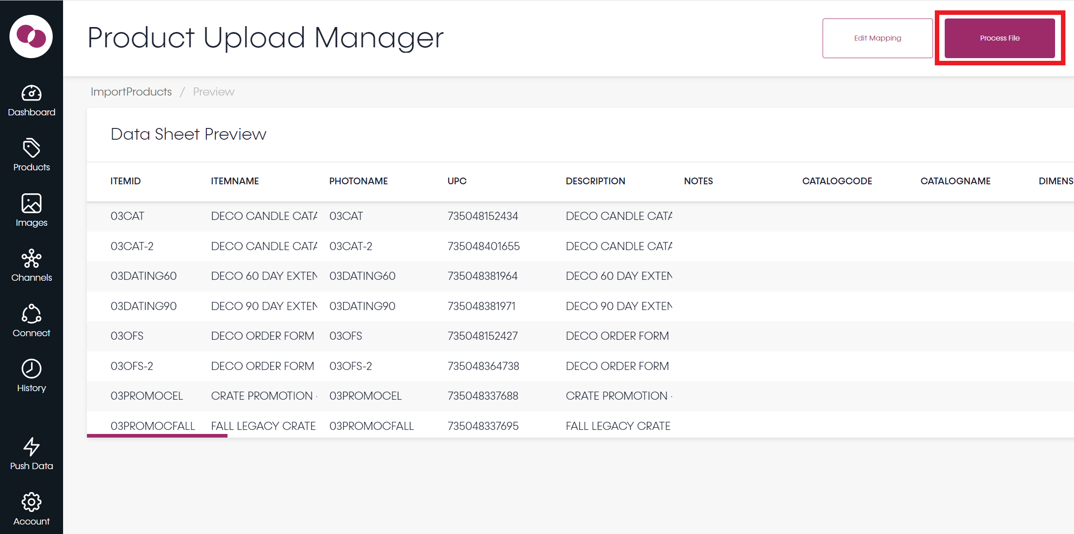1074x534 pixels.
Task: Click UPC value 735048337688
Action: click(x=483, y=396)
